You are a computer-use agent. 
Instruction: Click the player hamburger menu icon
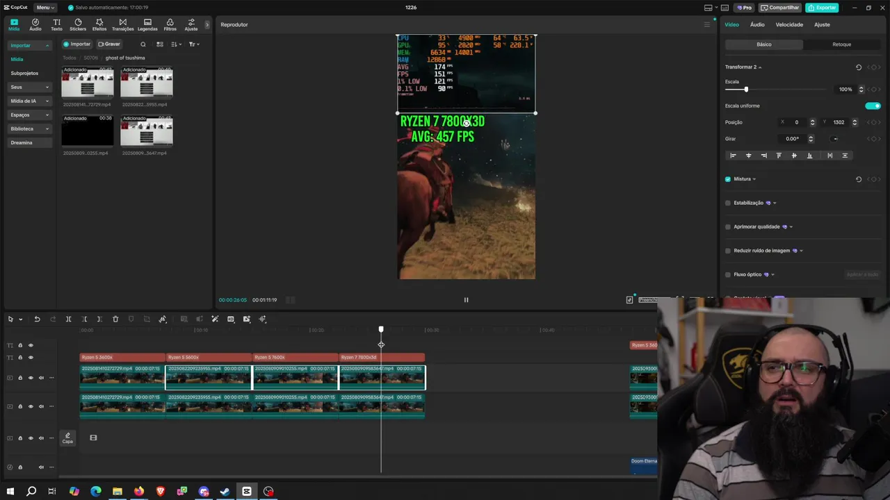707,25
